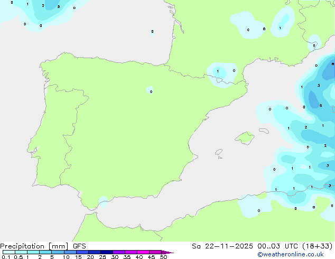Click the Mallorca island on the map
Screen dimensions: 335x259
245,138
